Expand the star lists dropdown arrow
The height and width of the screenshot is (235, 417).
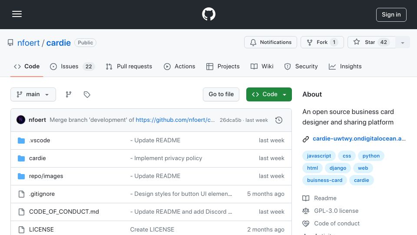click(403, 43)
